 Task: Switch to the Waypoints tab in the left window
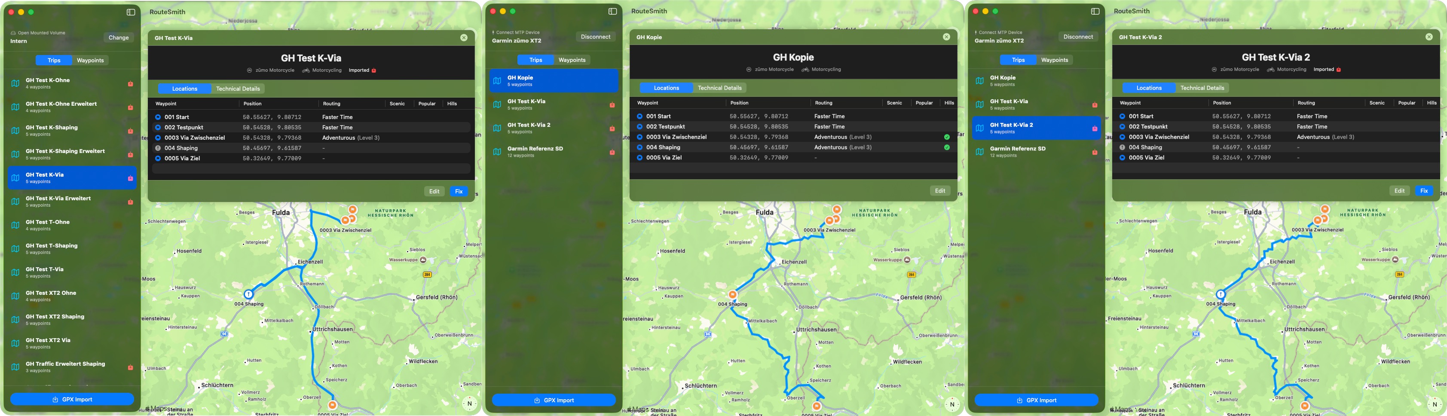tap(90, 60)
